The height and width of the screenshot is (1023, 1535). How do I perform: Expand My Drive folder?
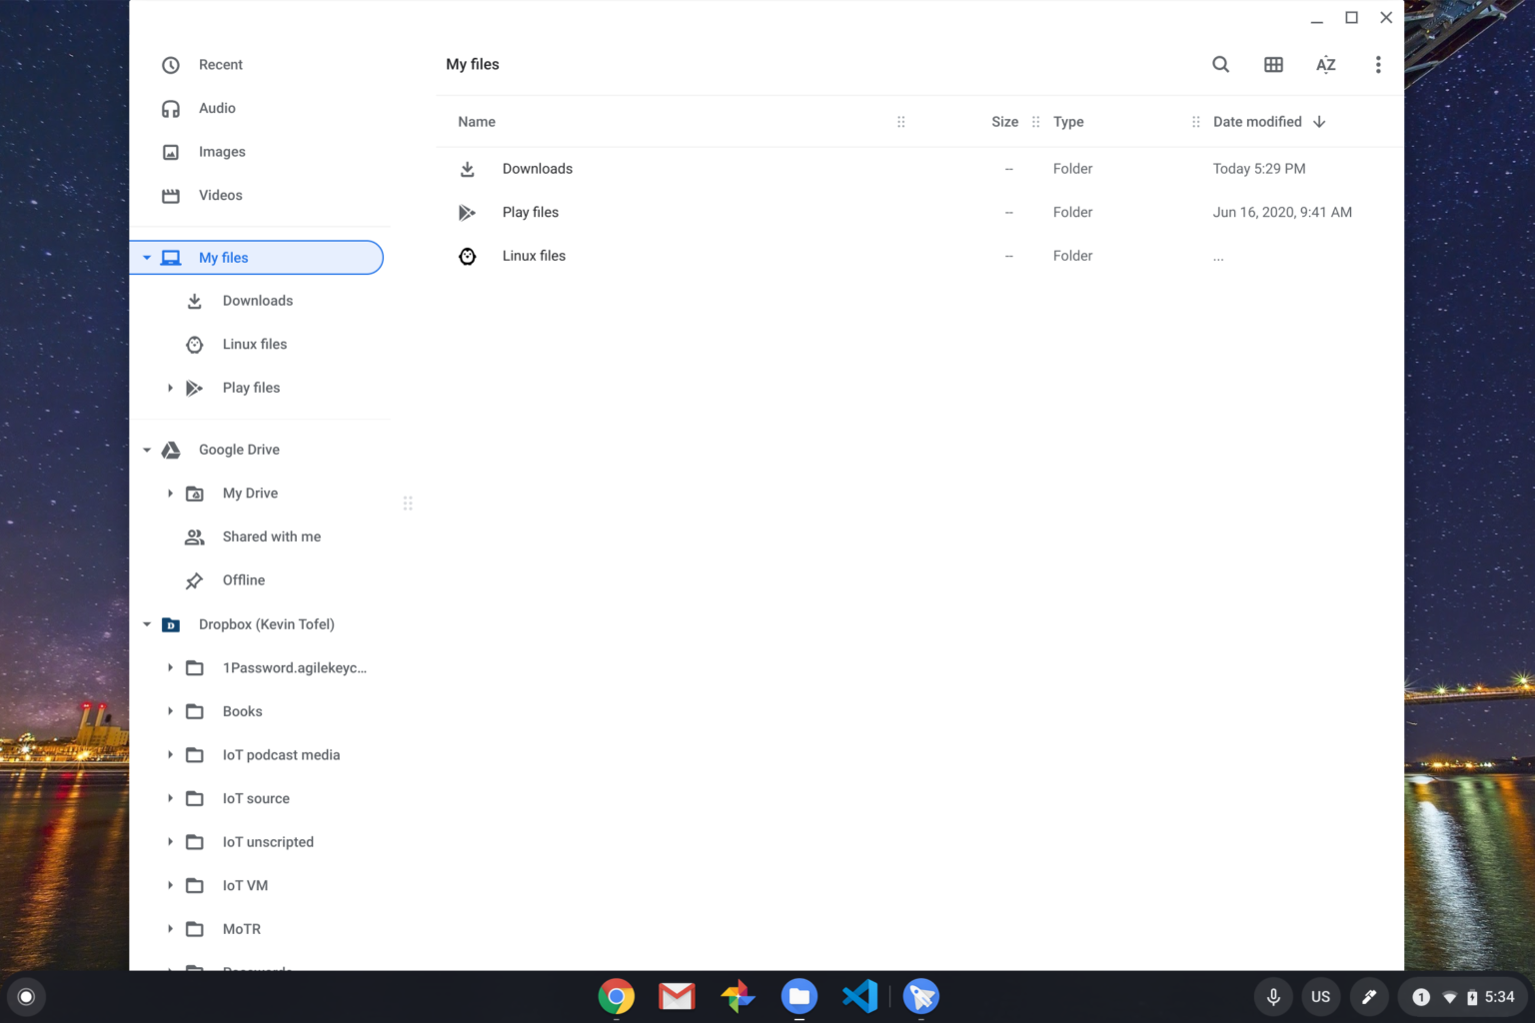(170, 494)
